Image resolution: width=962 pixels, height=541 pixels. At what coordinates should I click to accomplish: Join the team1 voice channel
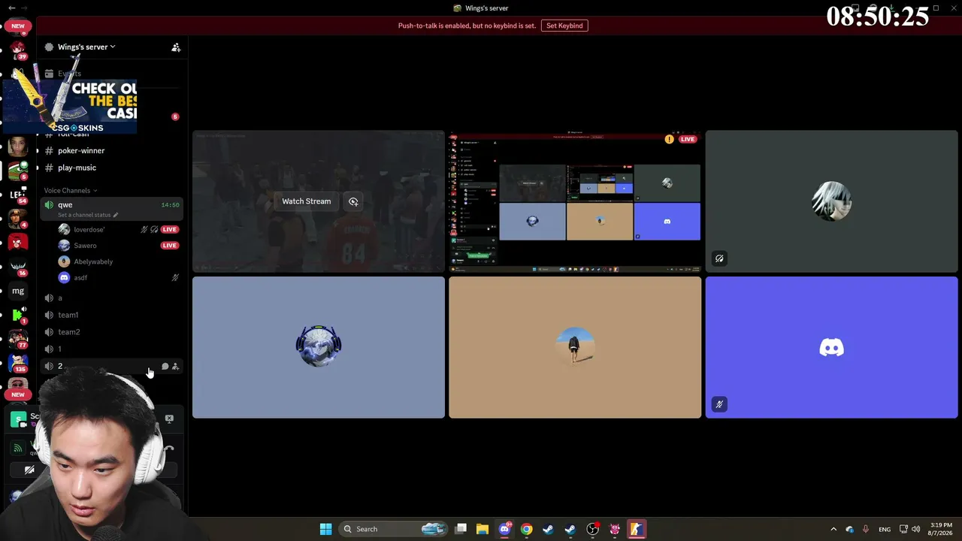click(110, 315)
